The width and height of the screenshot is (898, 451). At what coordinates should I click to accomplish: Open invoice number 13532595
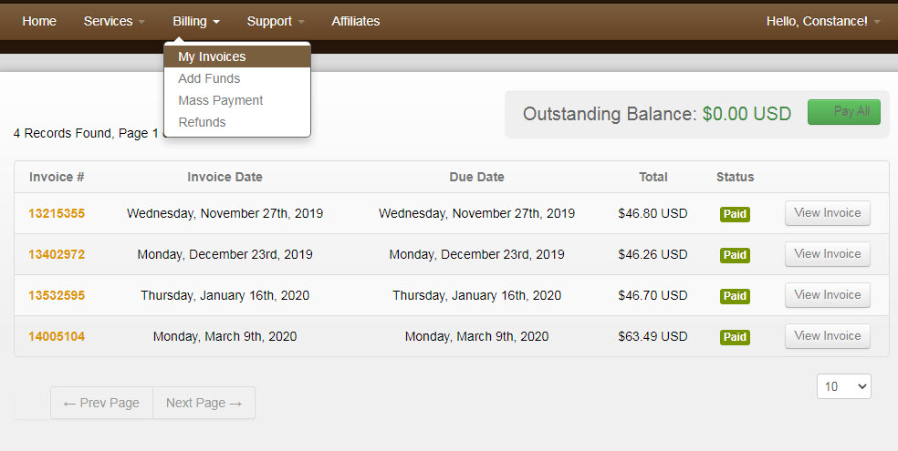(x=57, y=296)
